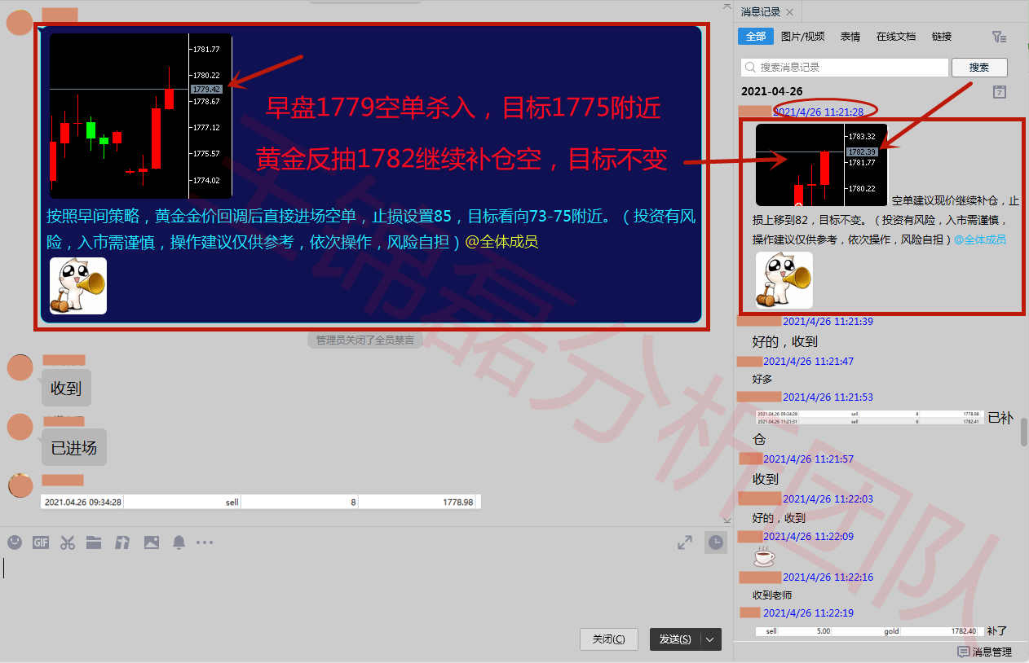Viewport: 1029px width, 663px height.
Task: Click the 搜索 button
Action: coord(979,68)
